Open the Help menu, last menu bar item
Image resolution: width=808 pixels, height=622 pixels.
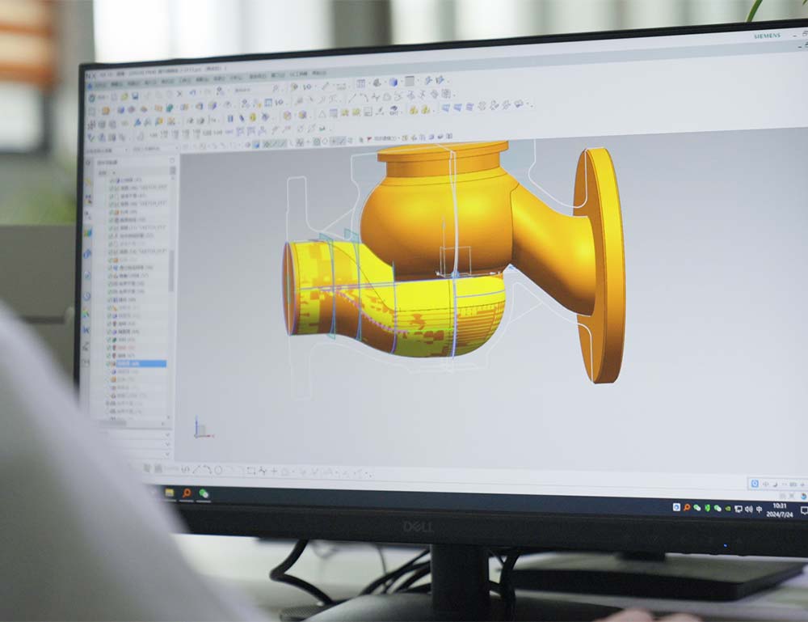[x=319, y=74]
